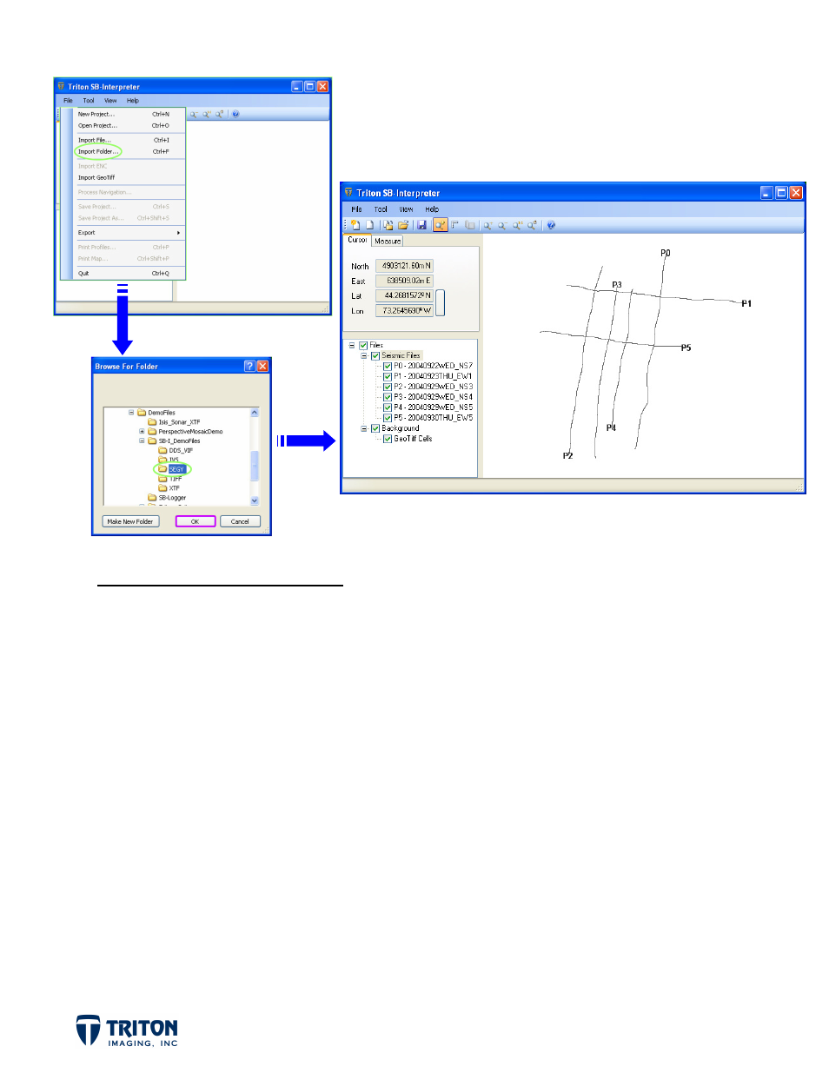This screenshot has height=1073, width=829.
Task: Open File menu in right window
Action: pyautogui.click(x=356, y=209)
